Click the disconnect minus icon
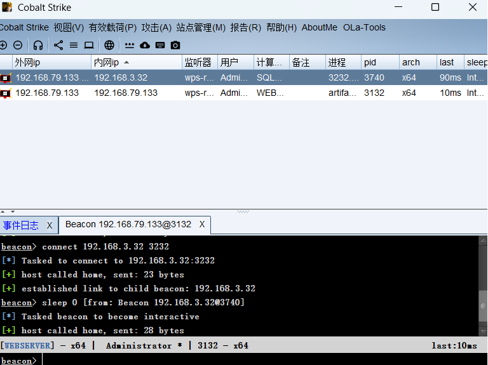Image resolution: width=488 pixels, height=365 pixels. pos(18,46)
